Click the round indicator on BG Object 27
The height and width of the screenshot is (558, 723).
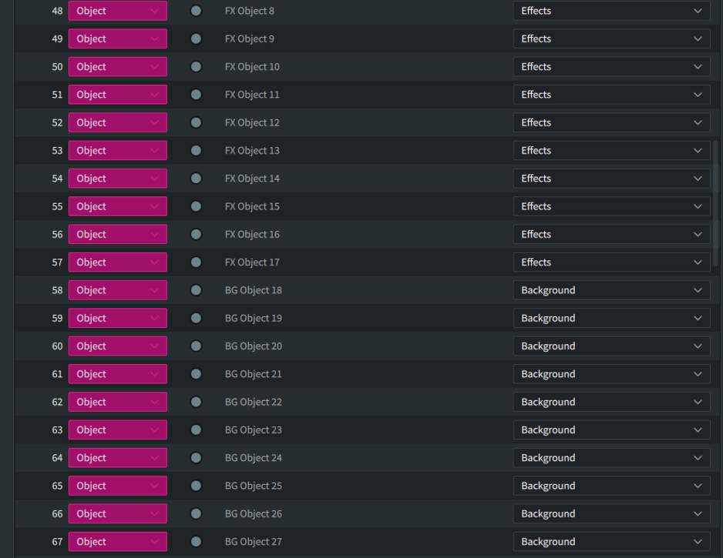tap(196, 542)
